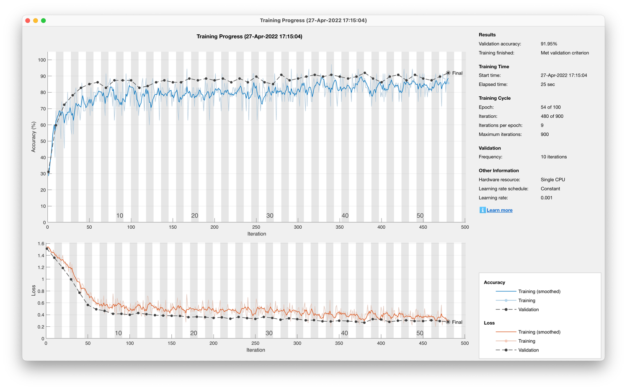This screenshot has height=390, width=627.
Task: Click the 'Accuracy (%)' y-axis label
Action: coord(34,137)
